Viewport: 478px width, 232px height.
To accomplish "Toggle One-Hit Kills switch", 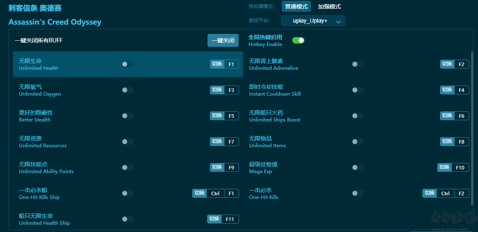I will [x=358, y=193].
